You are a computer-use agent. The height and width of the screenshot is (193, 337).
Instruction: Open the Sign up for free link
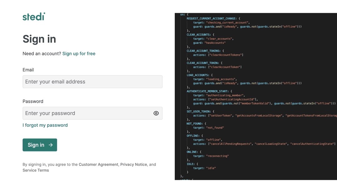(x=79, y=53)
